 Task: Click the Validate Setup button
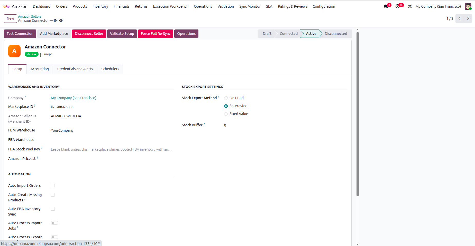point(122,34)
